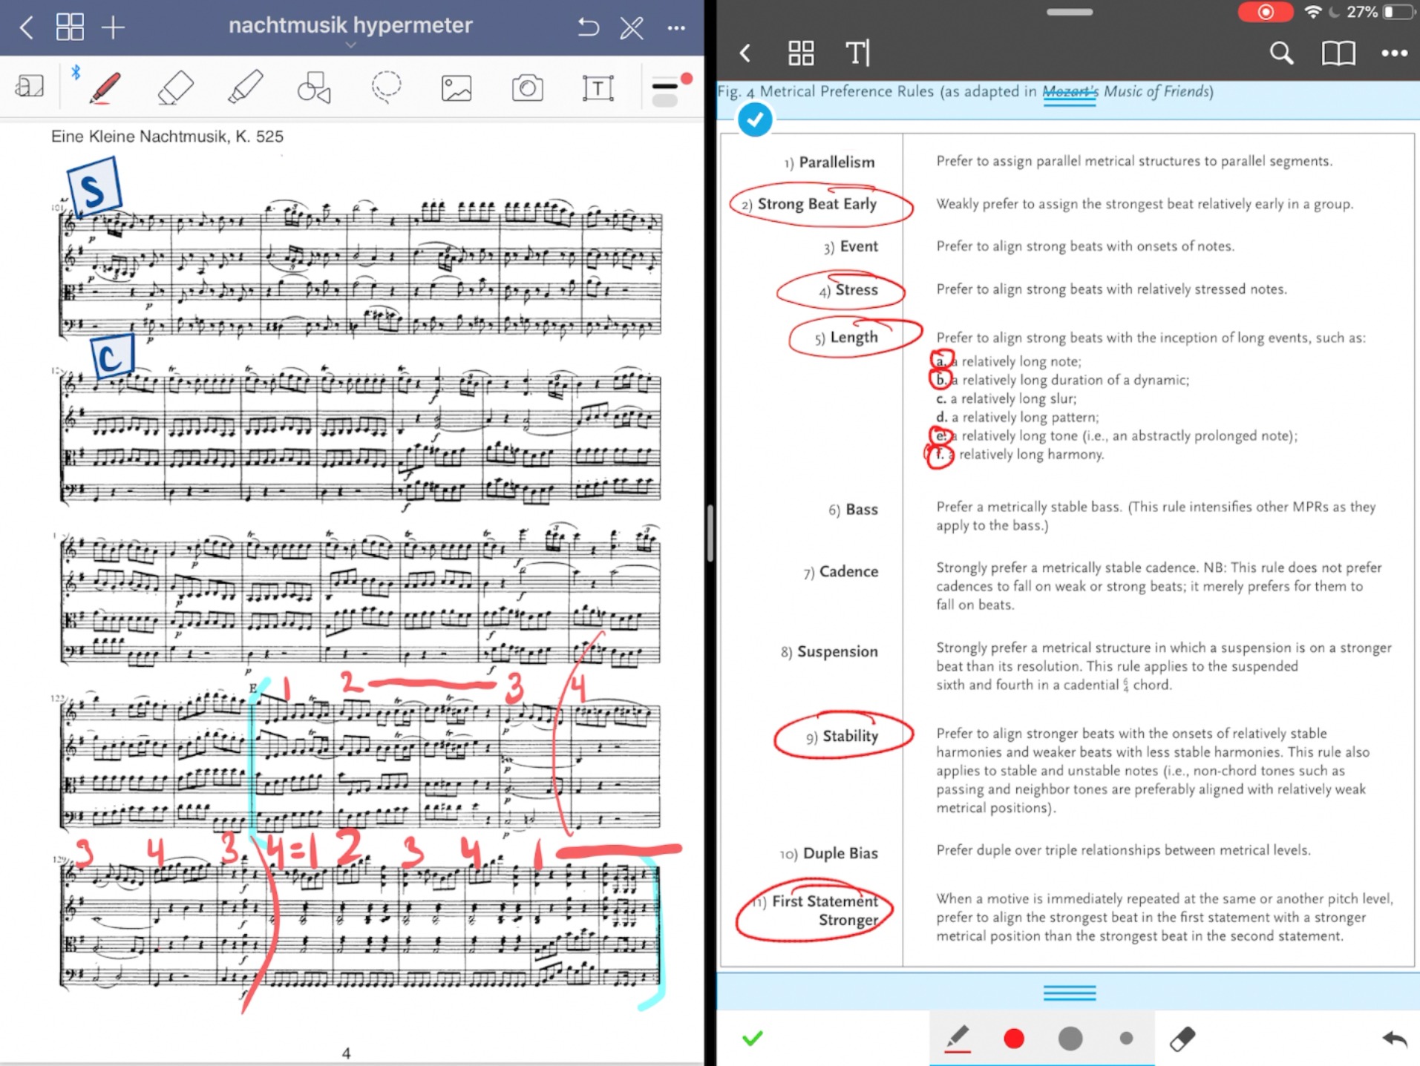Undo the last stroke in the notebook
The height and width of the screenshot is (1066, 1420).
588,27
